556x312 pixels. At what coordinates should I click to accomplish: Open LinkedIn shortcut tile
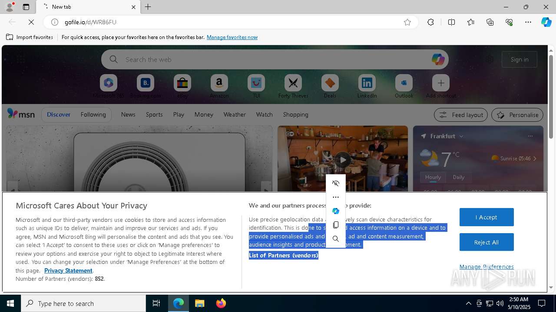[x=367, y=86]
